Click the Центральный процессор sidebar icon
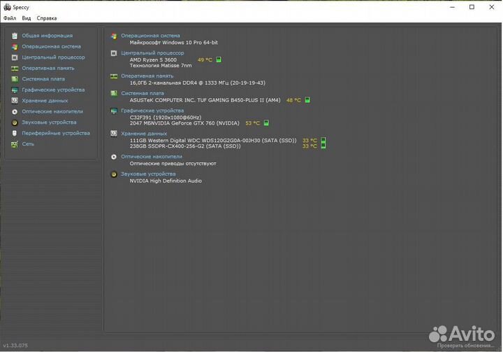503x352 pixels. click(14, 57)
